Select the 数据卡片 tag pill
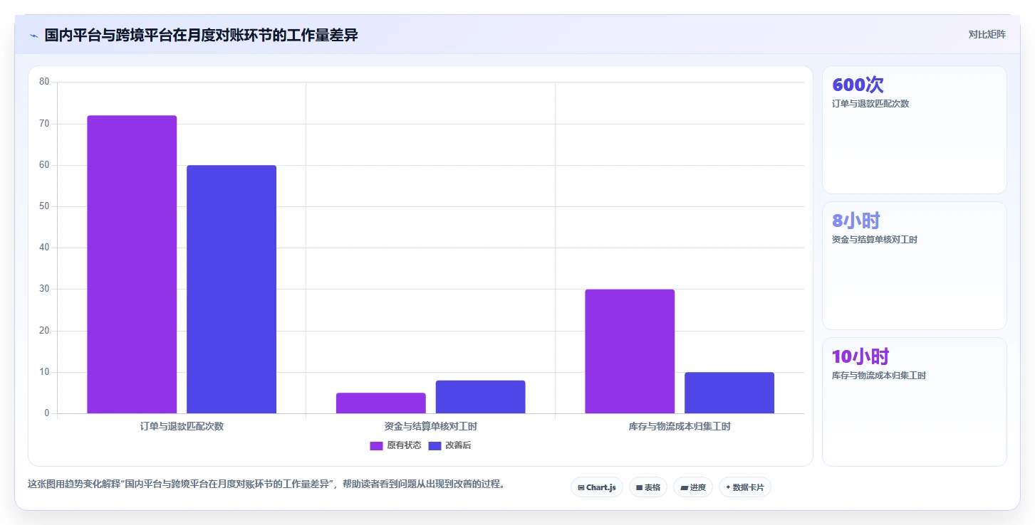 (x=745, y=487)
